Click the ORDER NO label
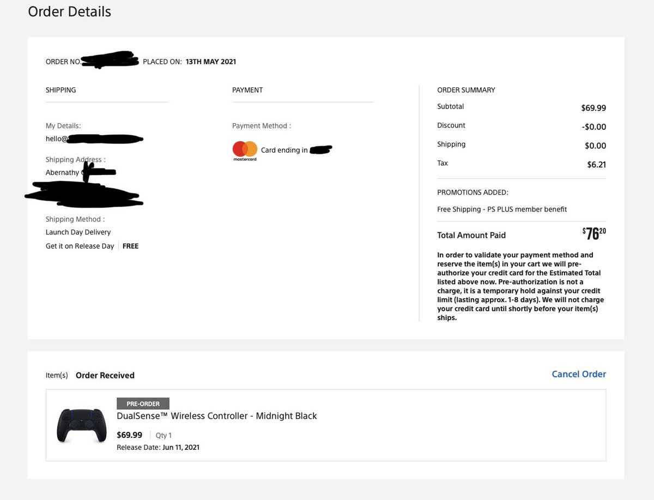This screenshot has height=500, width=654. click(x=63, y=62)
